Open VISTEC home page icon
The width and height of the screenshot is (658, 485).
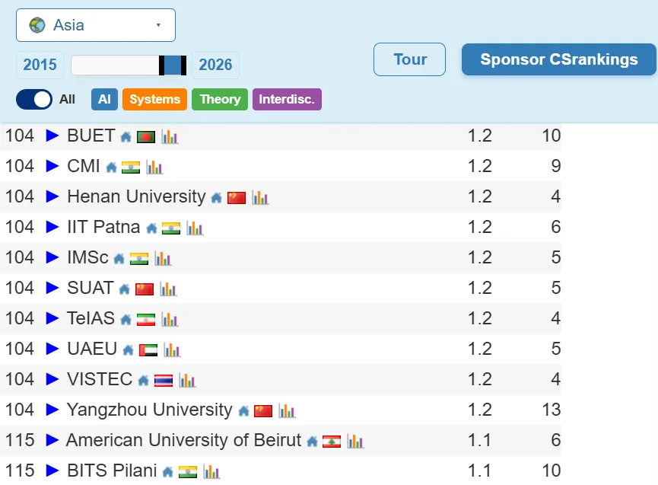(144, 381)
